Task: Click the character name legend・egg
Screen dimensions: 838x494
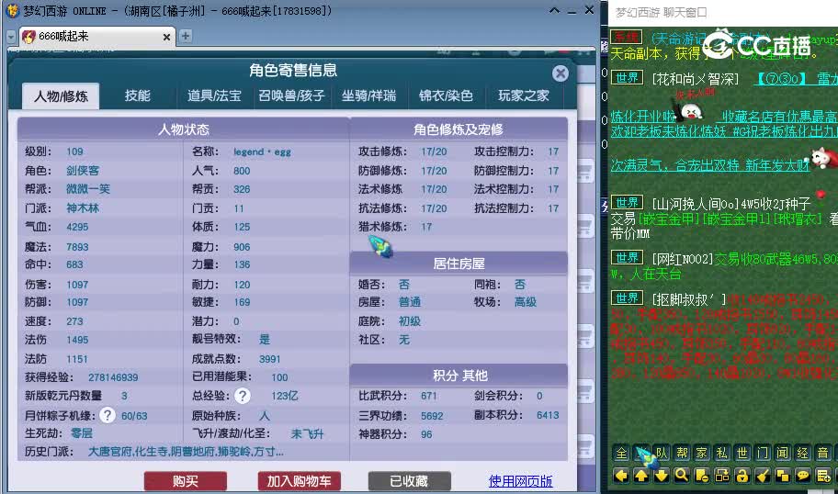Action: click(x=262, y=152)
